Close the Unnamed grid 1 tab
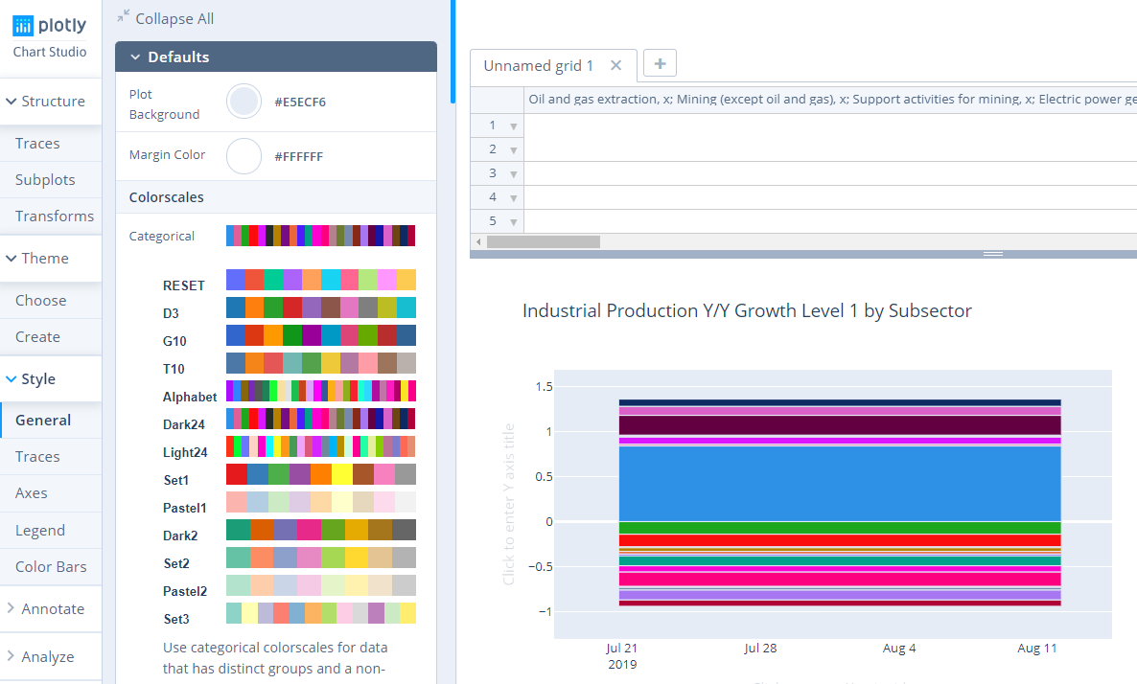 click(x=616, y=65)
